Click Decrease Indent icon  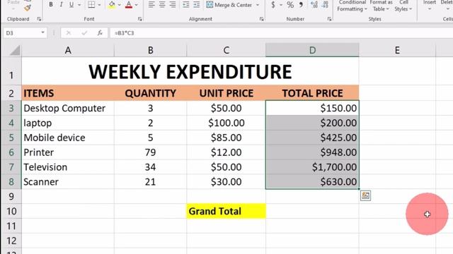point(186,5)
